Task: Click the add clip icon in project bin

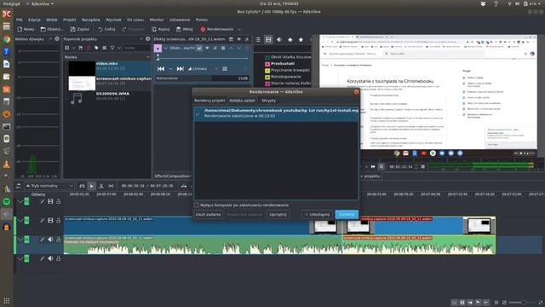Action: point(67,48)
